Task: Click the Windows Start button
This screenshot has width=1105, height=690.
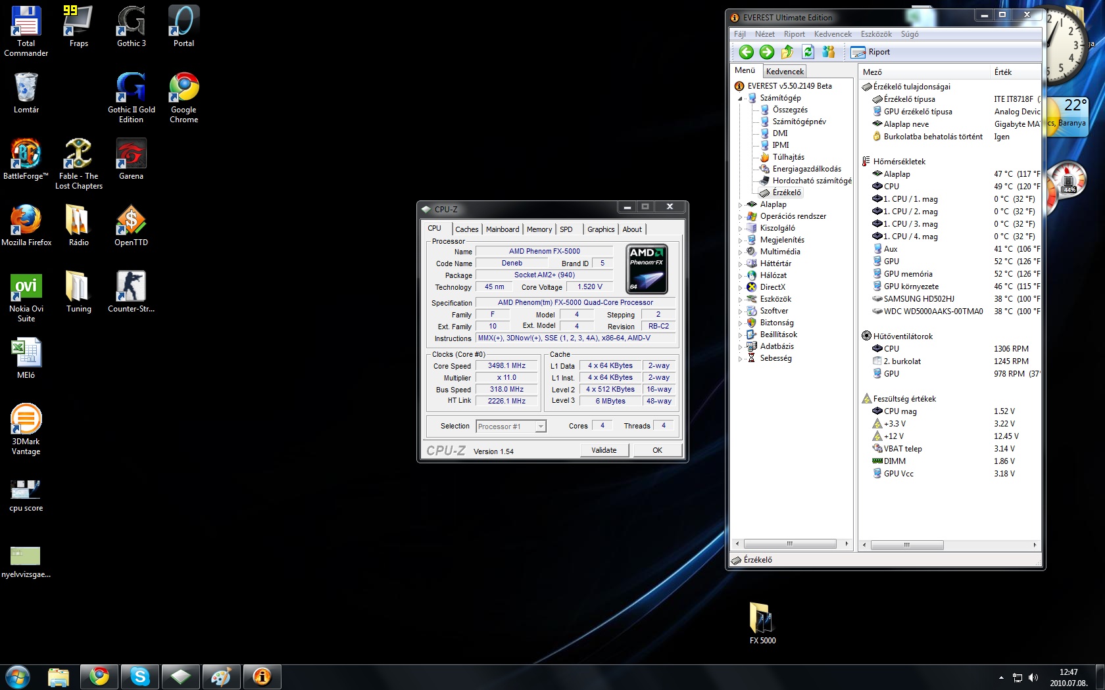Action: coord(18,676)
